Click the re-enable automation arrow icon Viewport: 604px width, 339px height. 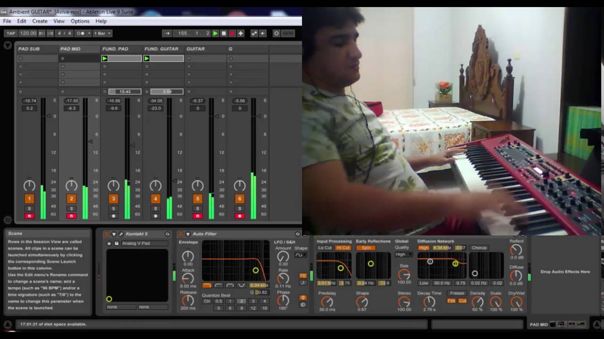coord(263,33)
